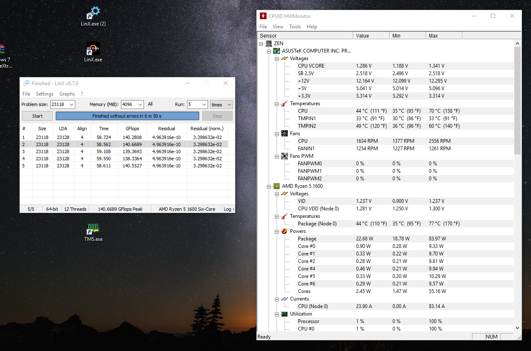Click the Fans group icon

[x=284, y=133]
